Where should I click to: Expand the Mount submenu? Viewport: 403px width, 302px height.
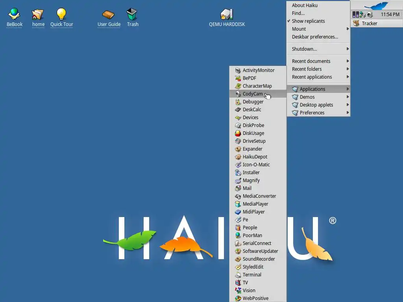(x=318, y=29)
